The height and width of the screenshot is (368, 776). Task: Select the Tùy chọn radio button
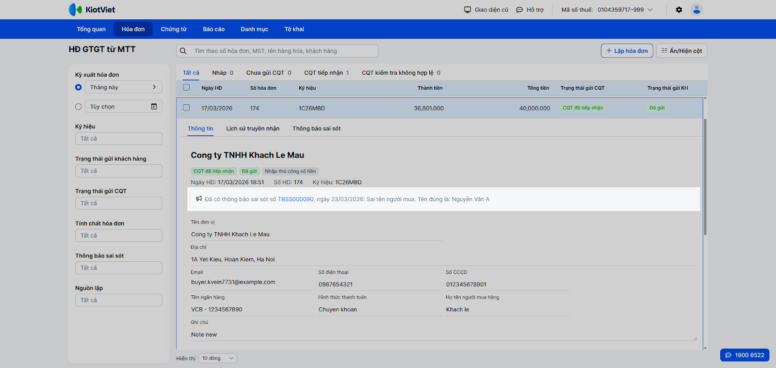click(x=79, y=107)
